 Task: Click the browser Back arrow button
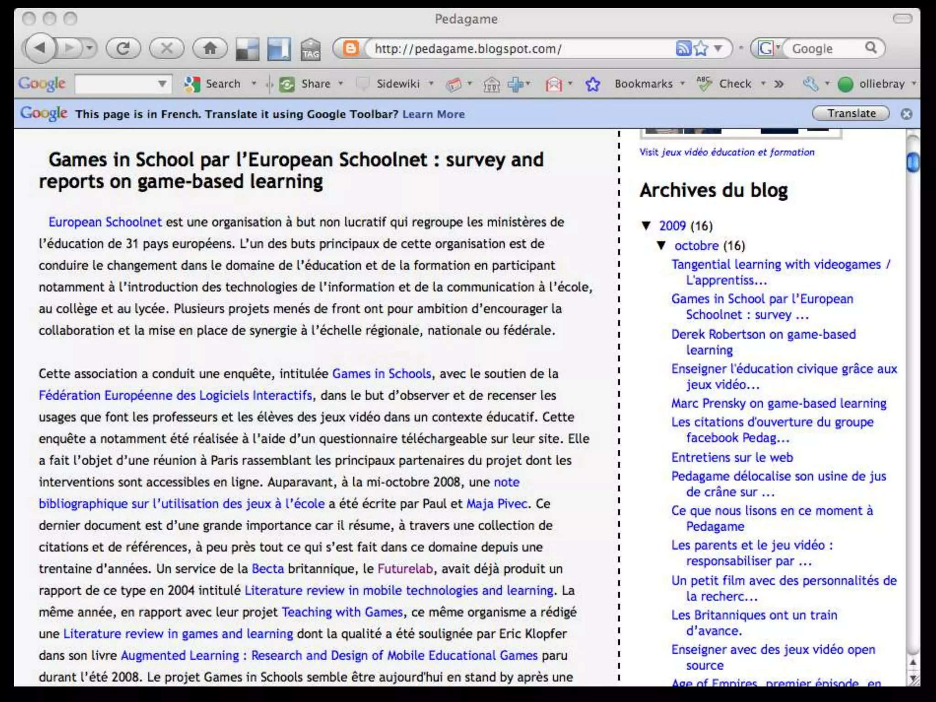pos(40,48)
